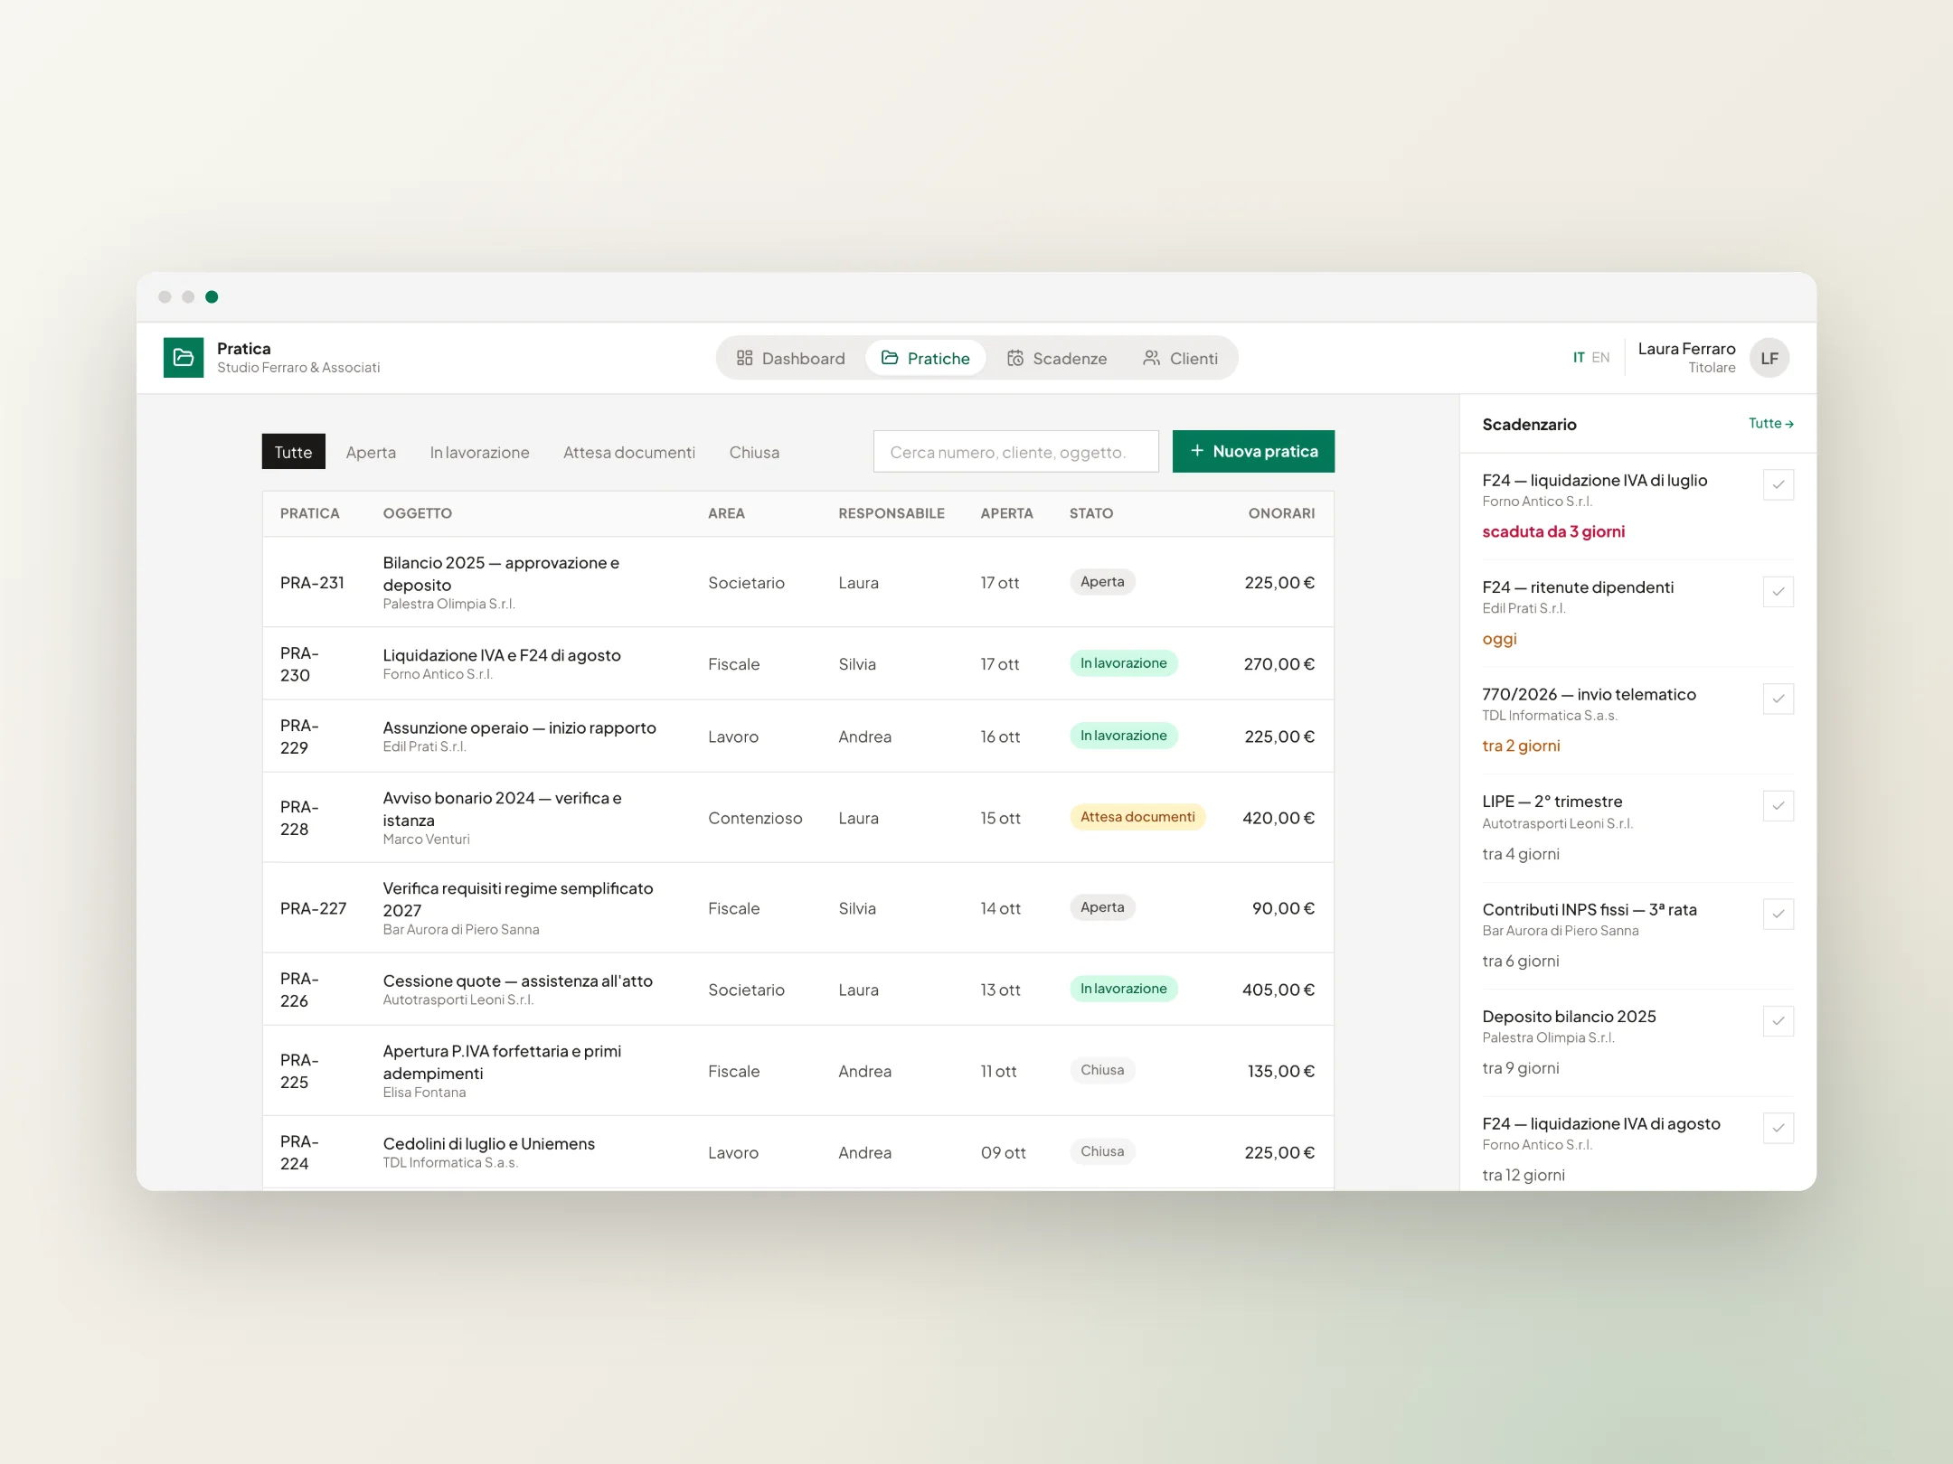Click the green window control dot
This screenshot has width=1953, height=1464.
(212, 296)
